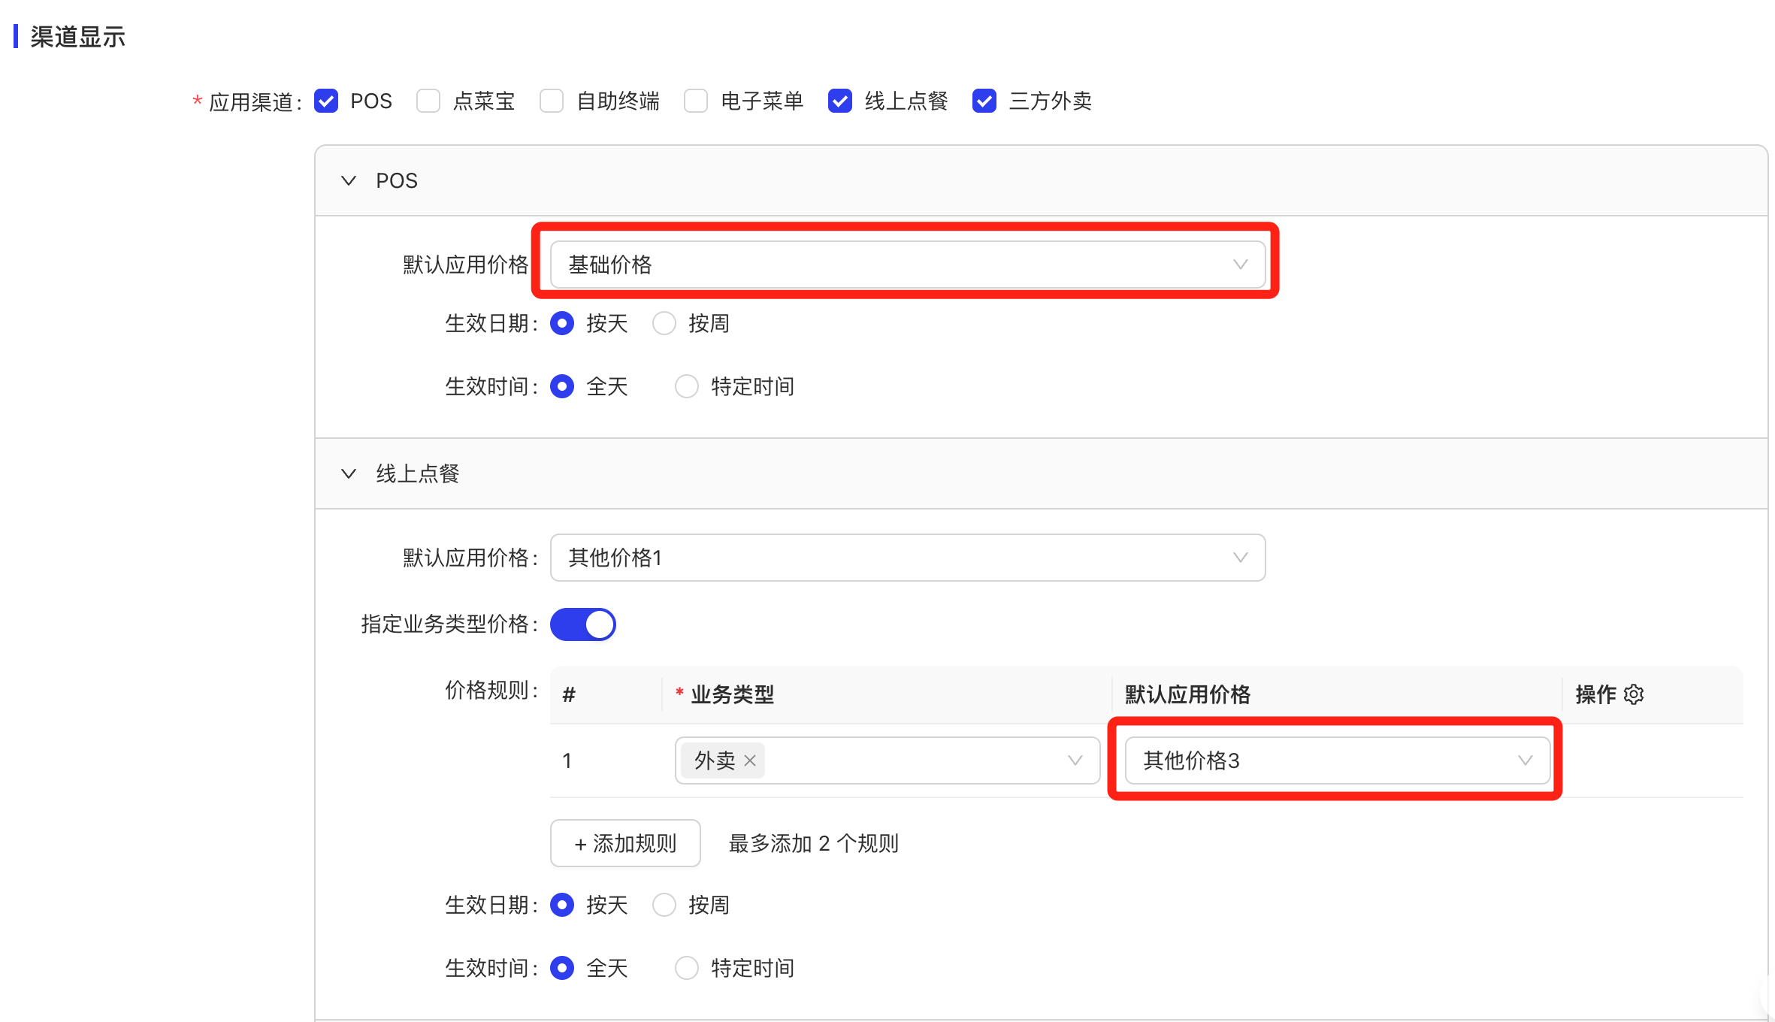Select 特定时间 in the POS section
The image size is (1775, 1022).
coord(687,387)
